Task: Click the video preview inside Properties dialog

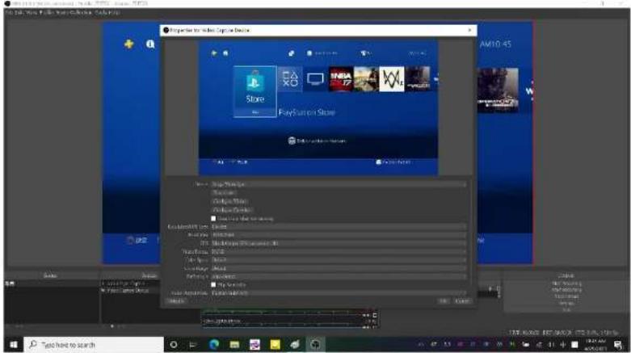Action: click(x=318, y=107)
